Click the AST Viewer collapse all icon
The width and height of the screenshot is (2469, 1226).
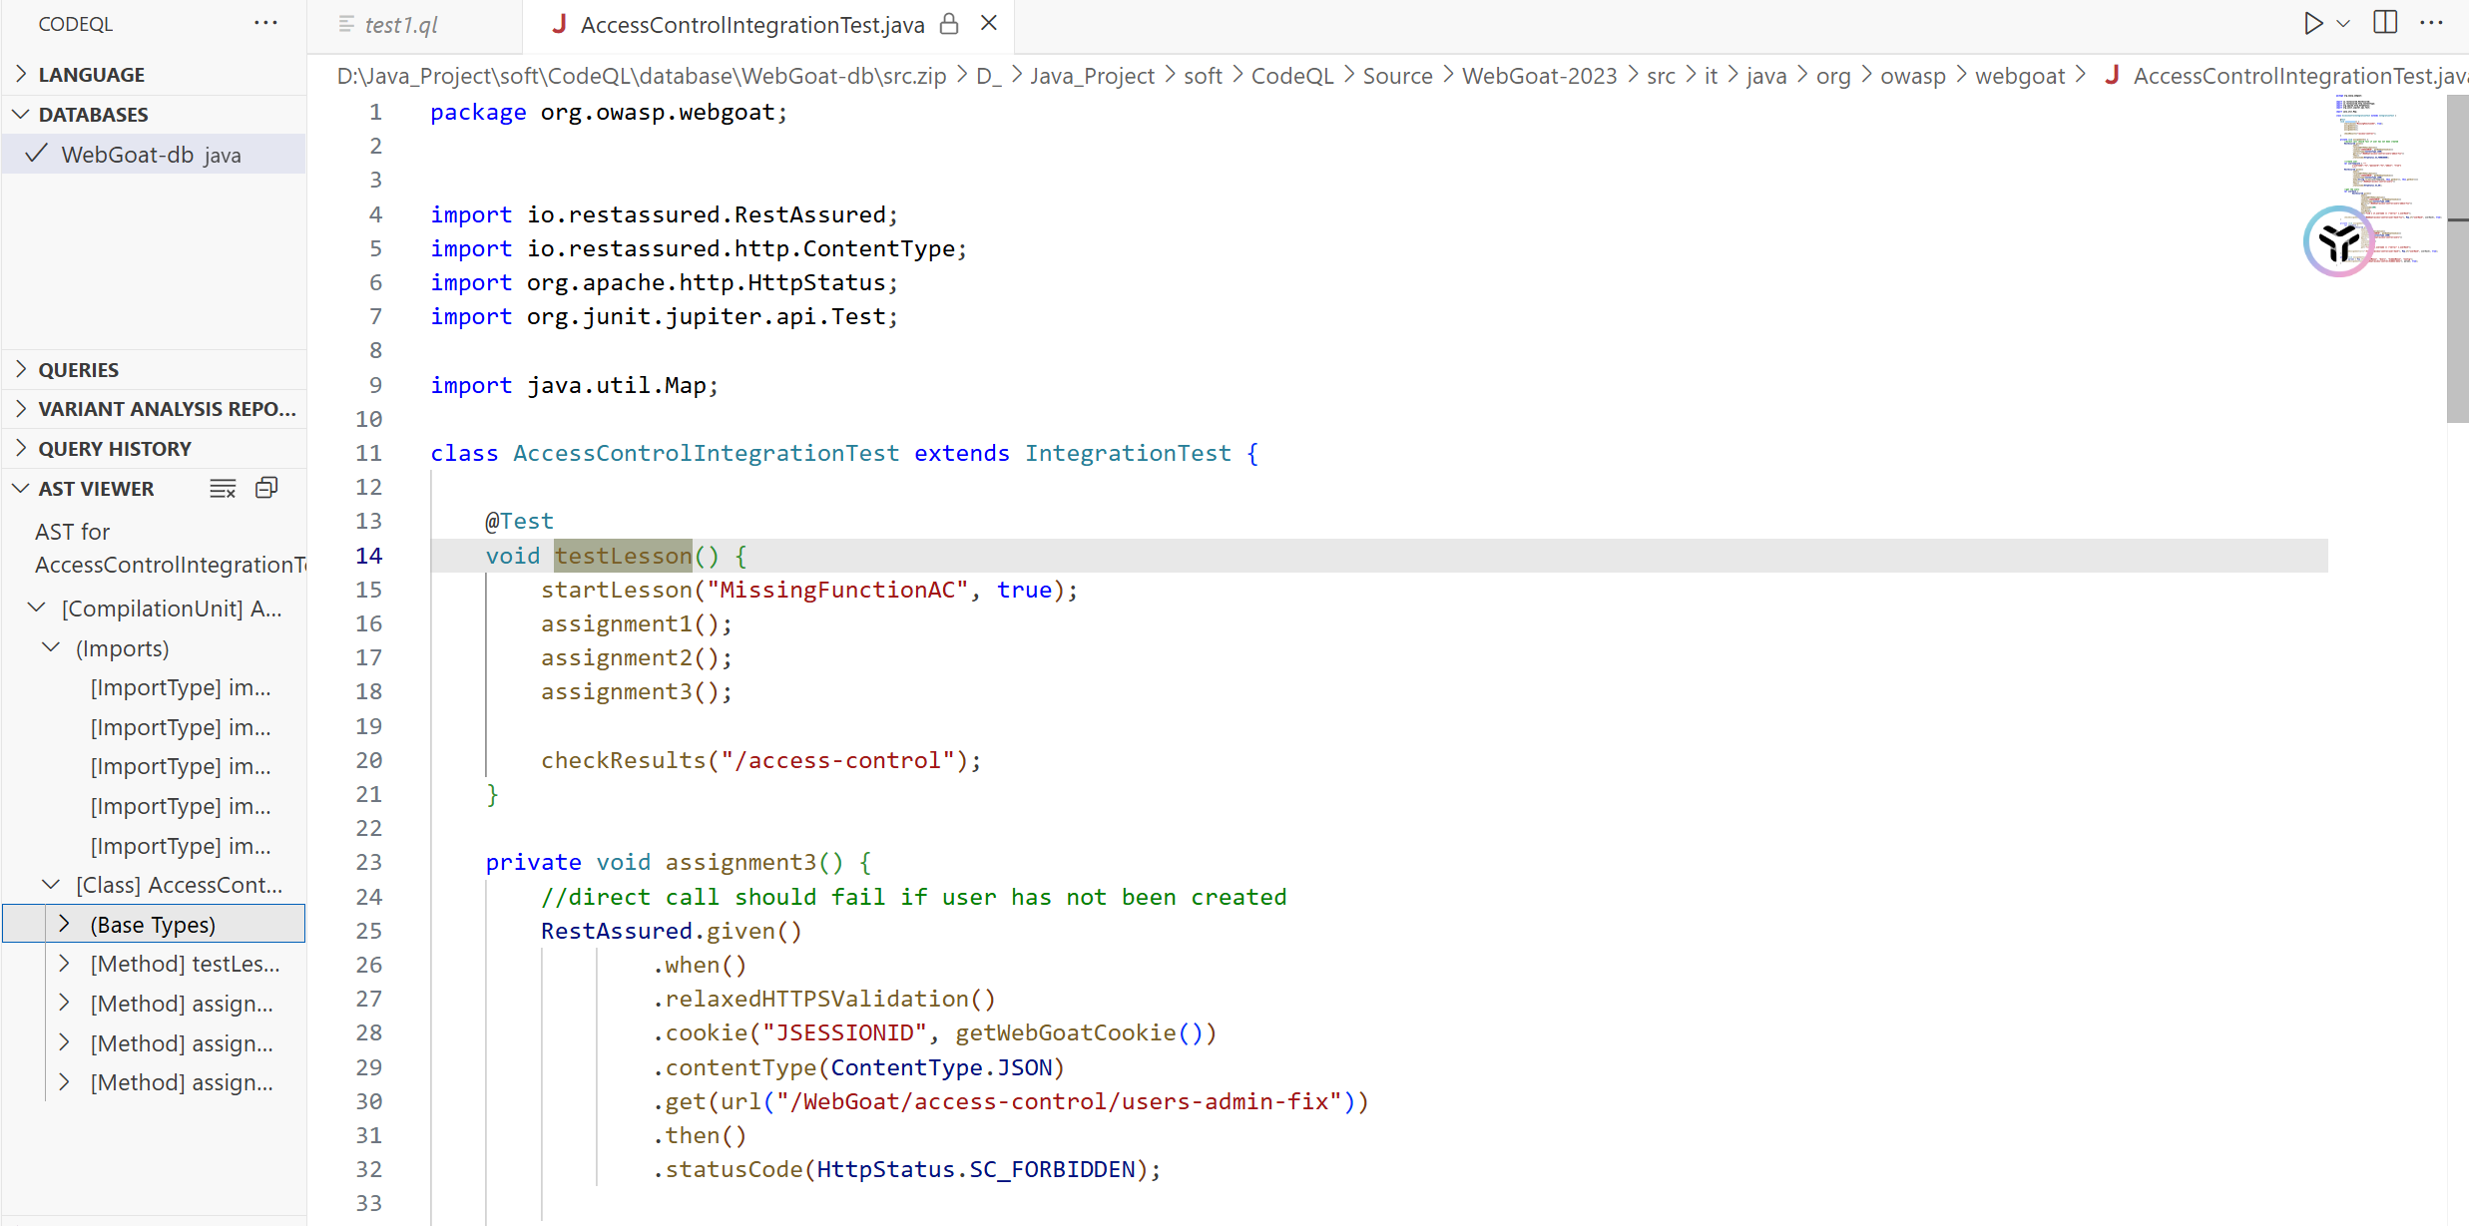[266, 488]
